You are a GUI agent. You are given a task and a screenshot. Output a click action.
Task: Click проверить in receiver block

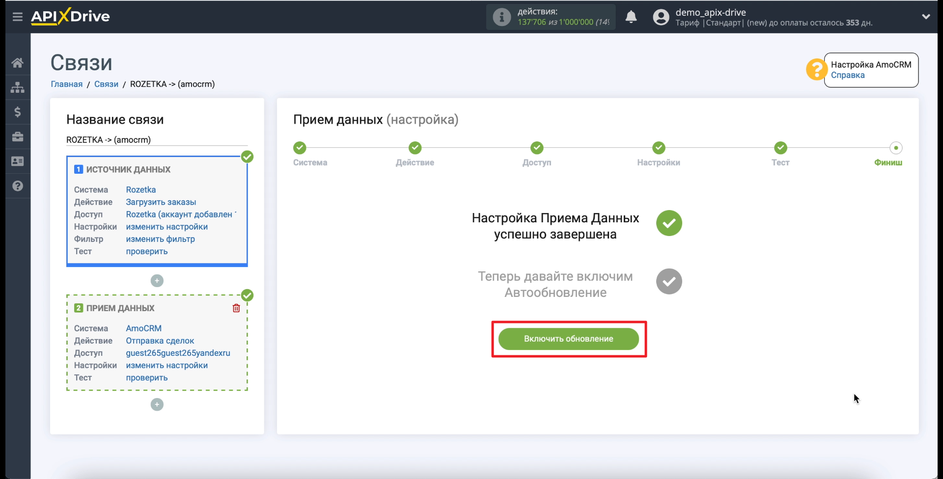[147, 378]
